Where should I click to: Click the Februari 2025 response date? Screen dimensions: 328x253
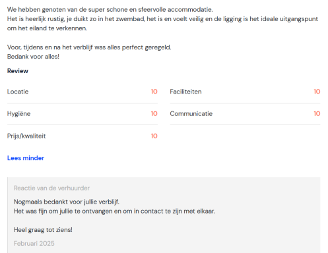(x=34, y=243)
